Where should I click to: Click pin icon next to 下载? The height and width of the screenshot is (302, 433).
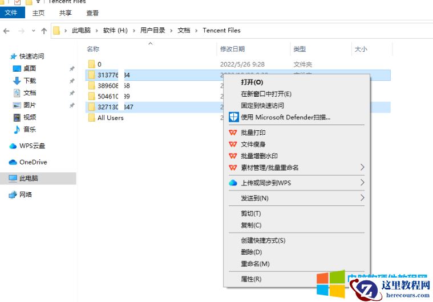[72, 81]
